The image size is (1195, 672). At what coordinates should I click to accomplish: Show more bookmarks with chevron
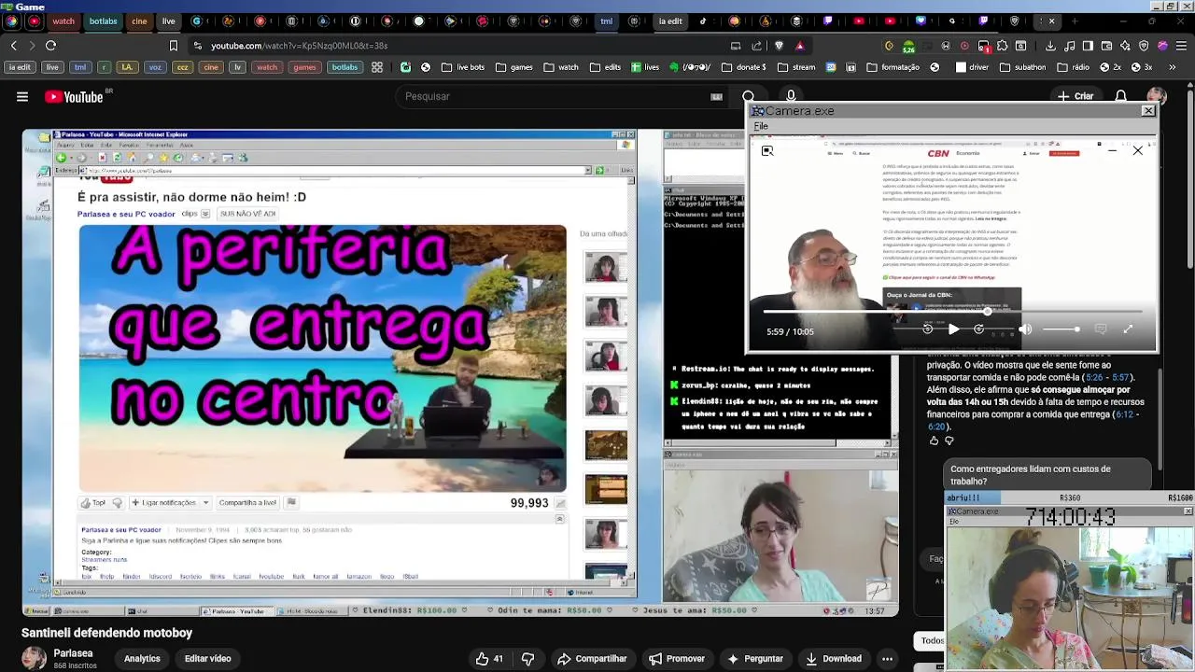pyautogui.click(x=1173, y=67)
